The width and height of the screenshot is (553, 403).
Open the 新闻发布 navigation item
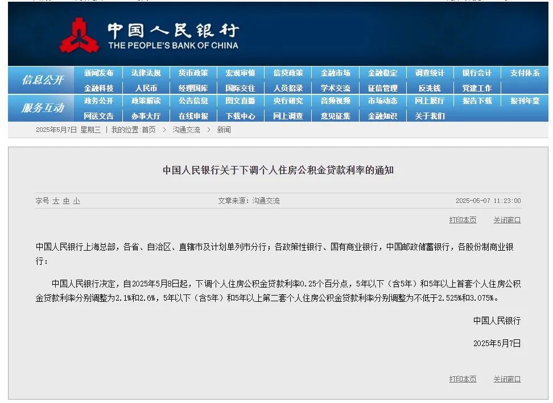pyautogui.click(x=98, y=73)
